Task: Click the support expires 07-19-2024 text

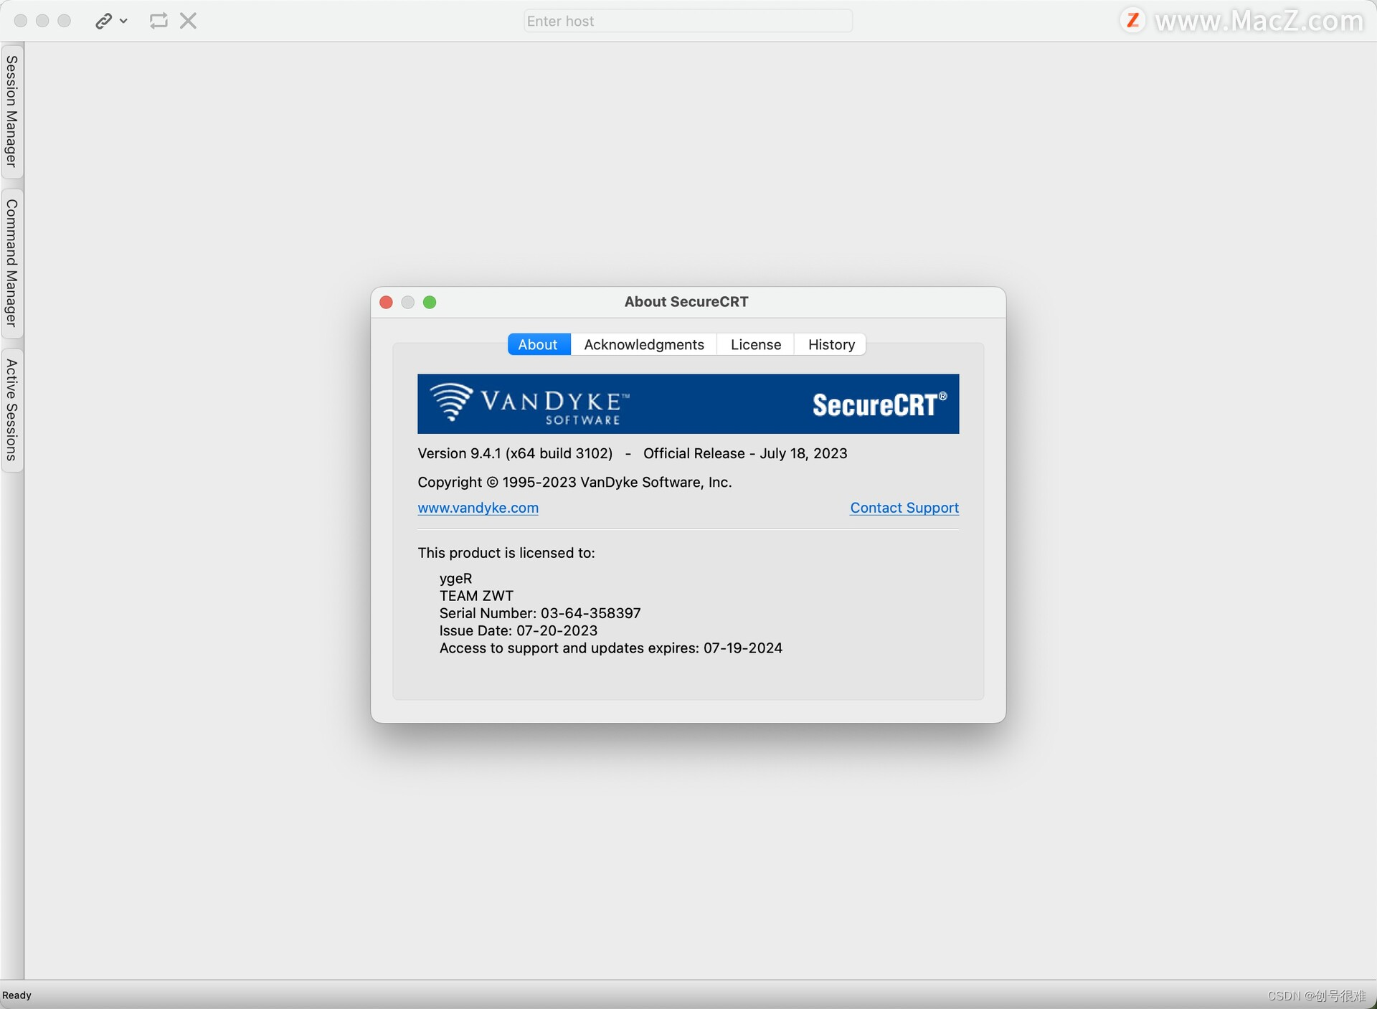Action: point(611,648)
